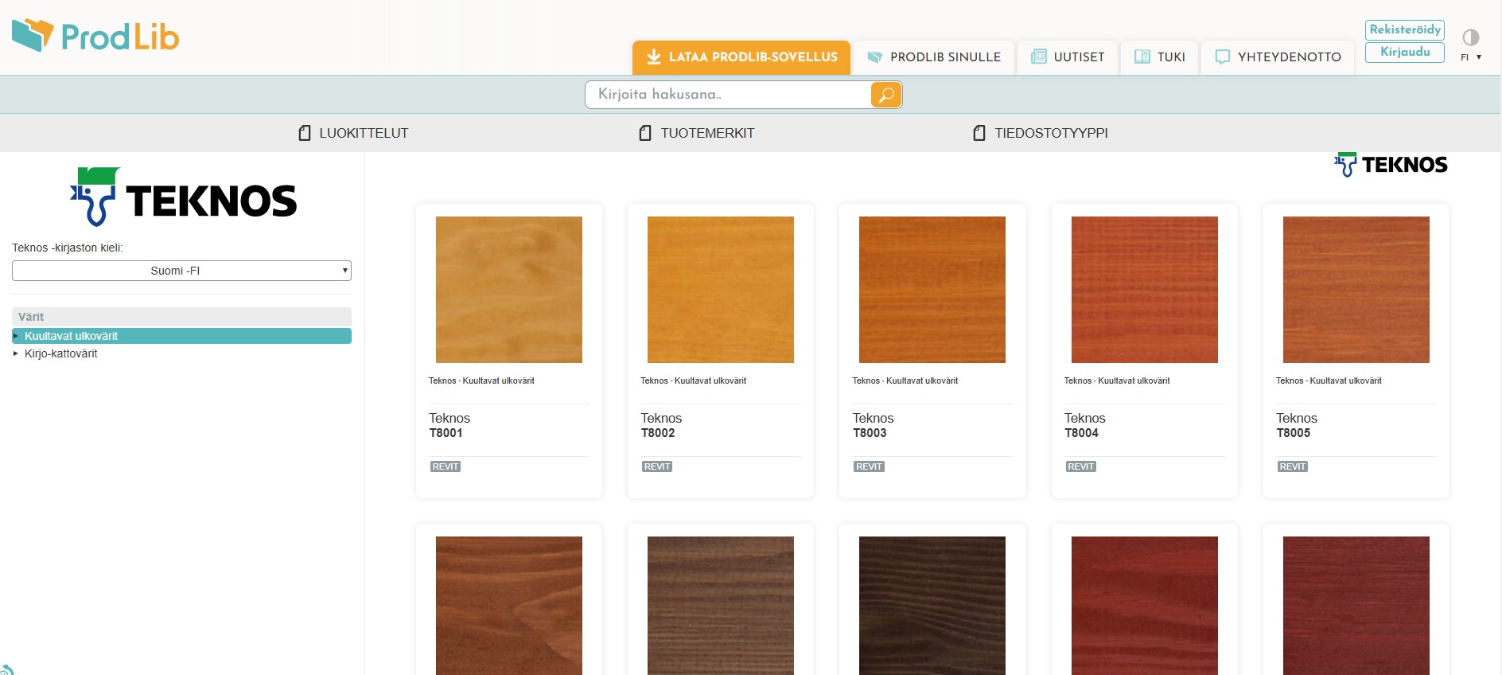The width and height of the screenshot is (1502, 675).
Task: Click the Uutiset newspaper icon
Action: (x=1039, y=57)
